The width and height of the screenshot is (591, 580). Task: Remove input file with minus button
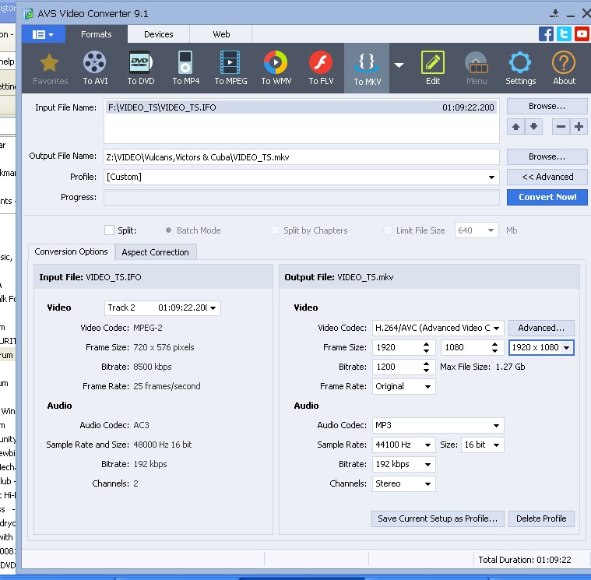click(561, 127)
